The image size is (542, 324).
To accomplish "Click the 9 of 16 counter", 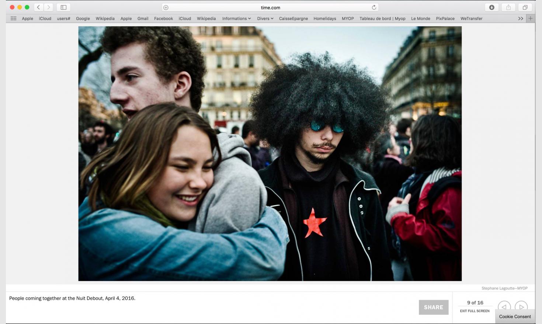I will (475, 303).
